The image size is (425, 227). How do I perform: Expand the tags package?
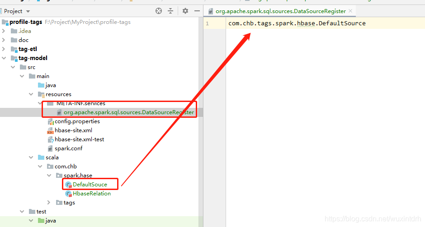pyautogui.click(x=49, y=202)
